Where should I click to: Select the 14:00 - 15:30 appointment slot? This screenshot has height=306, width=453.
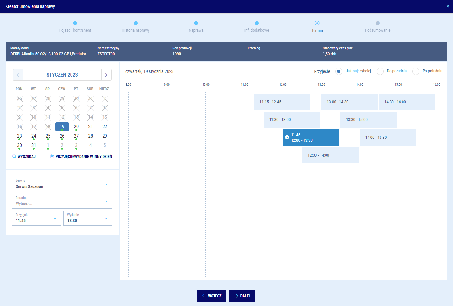[388, 138]
